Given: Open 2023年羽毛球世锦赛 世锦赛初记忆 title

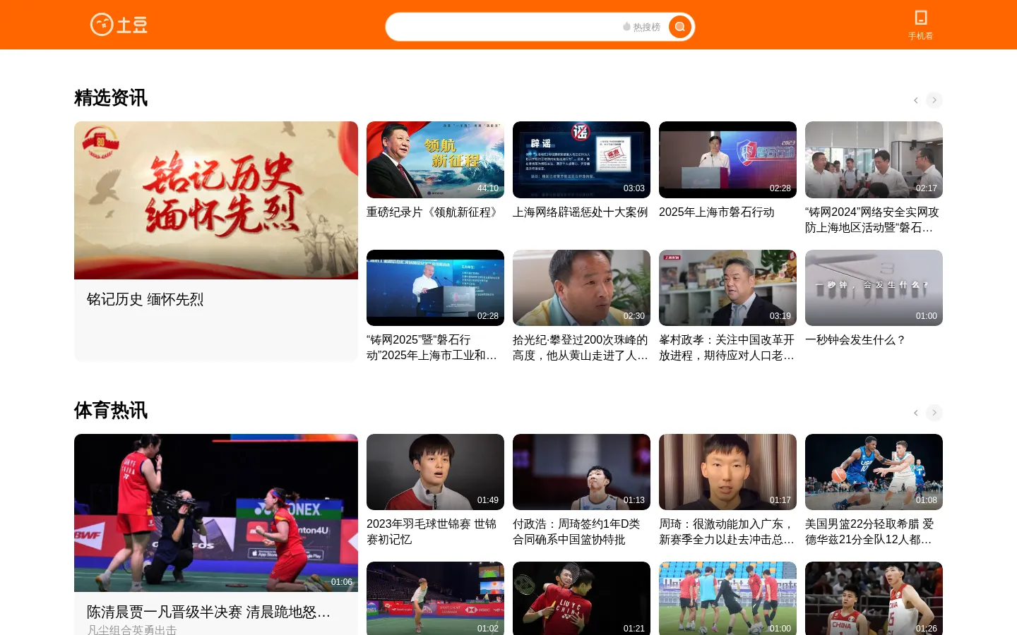Looking at the screenshot, I should coord(432,532).
